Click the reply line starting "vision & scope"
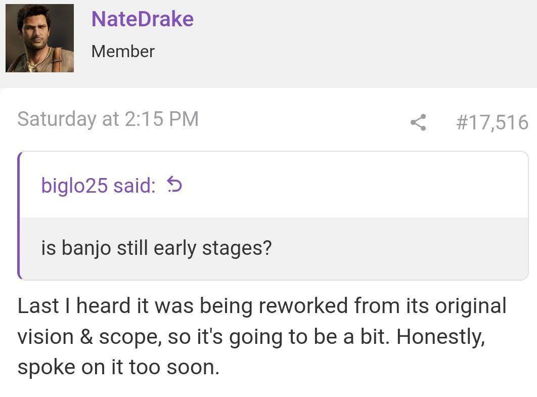537x397 pixels. point(251,337)
